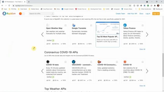This screenshot has height=92, width=164.
Task: Open the Open Weather Map title
Action: coord(54,28)
